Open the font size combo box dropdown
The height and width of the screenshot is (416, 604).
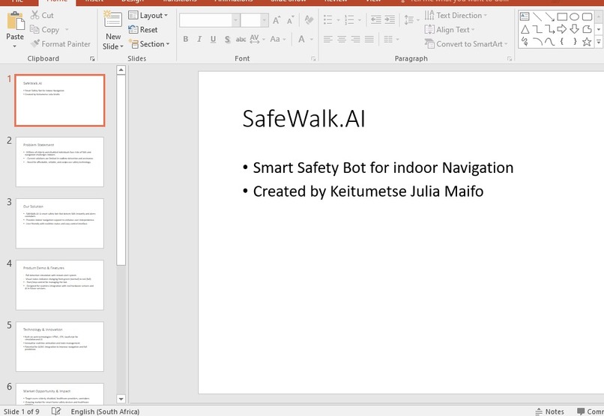coord(265,20)
